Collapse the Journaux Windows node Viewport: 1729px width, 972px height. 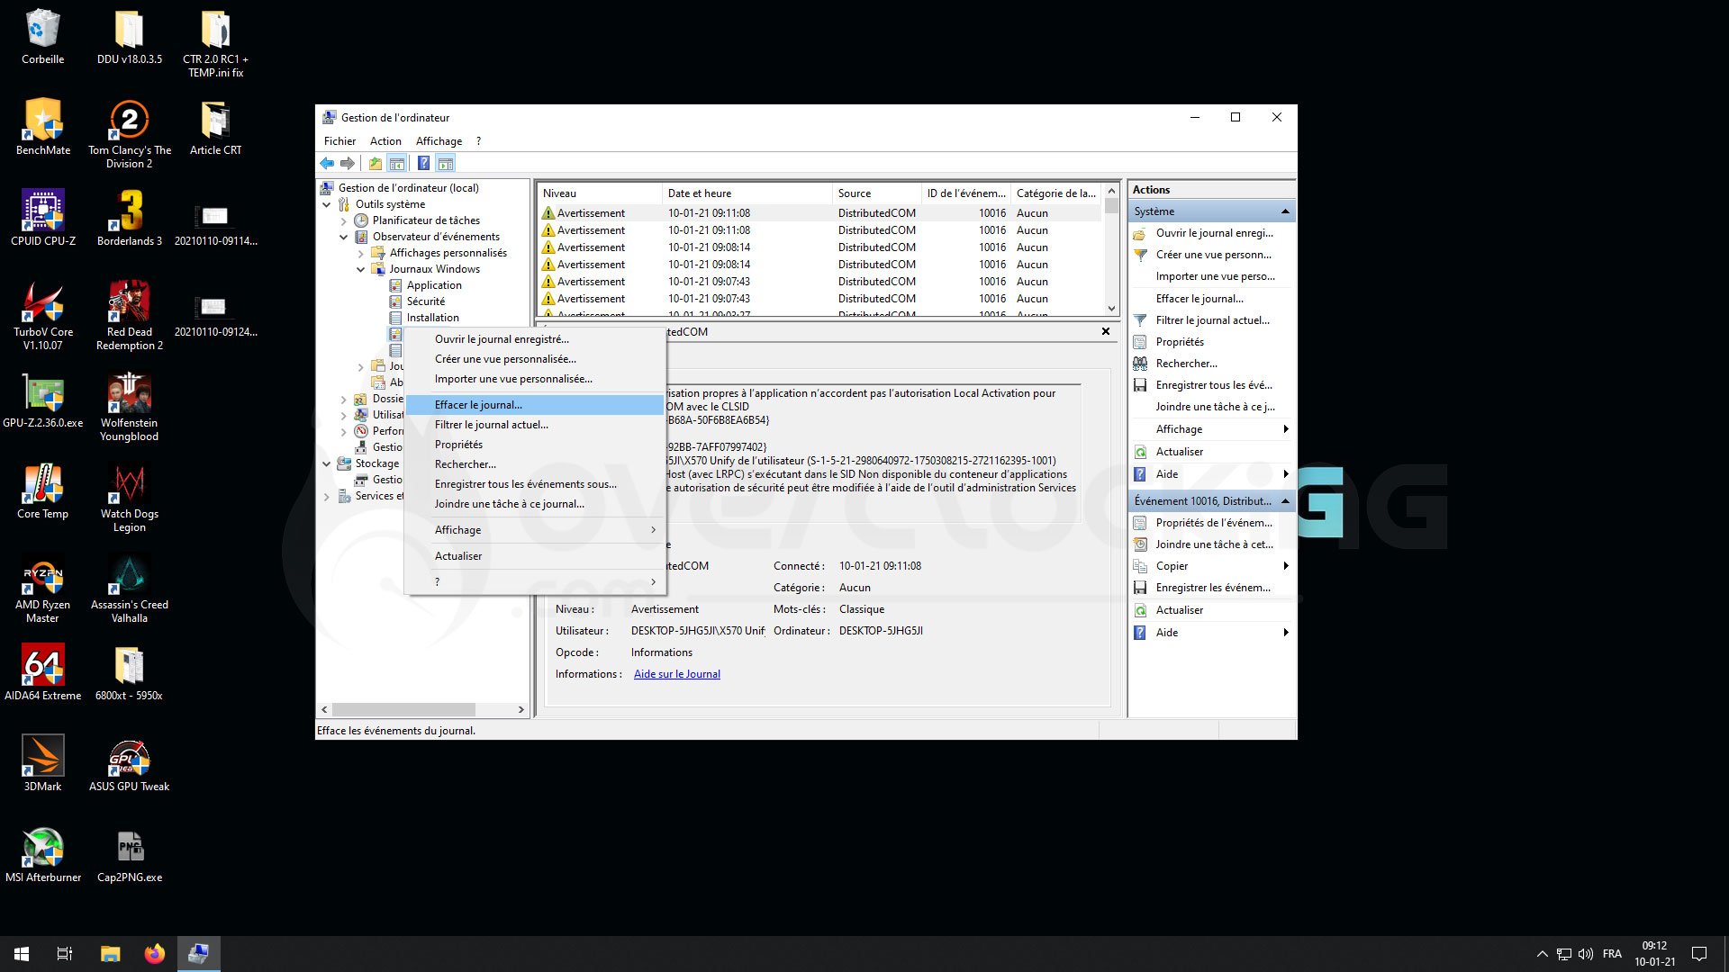coord(361,269)
